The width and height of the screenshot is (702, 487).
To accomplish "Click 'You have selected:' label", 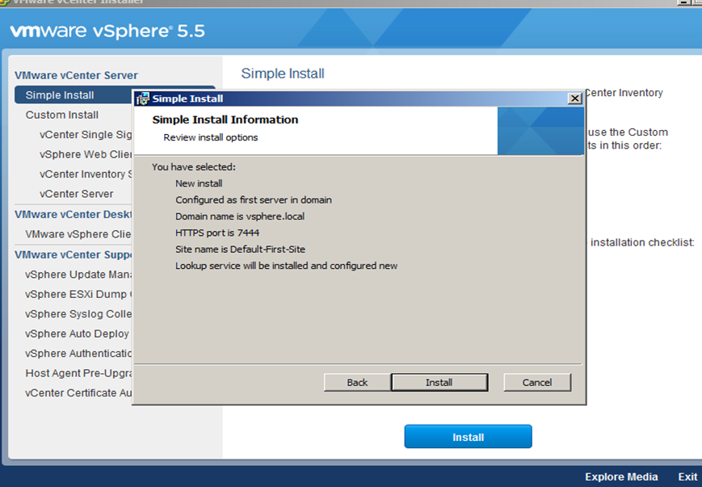I will point(193,166).
